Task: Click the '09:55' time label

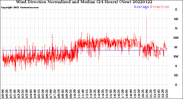Action: click(71, 94)
